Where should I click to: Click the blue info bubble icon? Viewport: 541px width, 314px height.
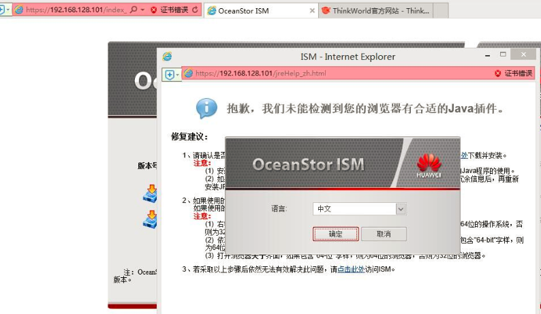[206, 108]
